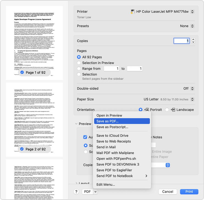Click the Page 1 of 92 checkmark
Screen dimensions: 204x200
coord(22,72)
